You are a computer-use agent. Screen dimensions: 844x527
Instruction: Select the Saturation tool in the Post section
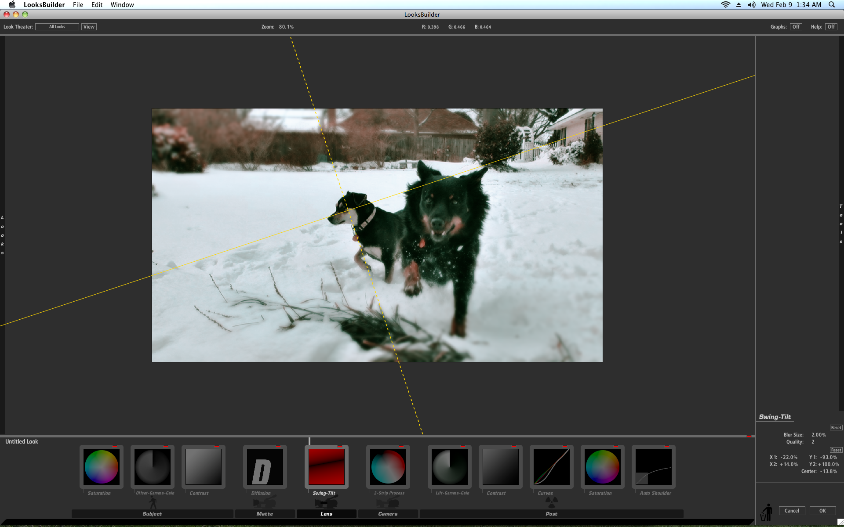603,466
